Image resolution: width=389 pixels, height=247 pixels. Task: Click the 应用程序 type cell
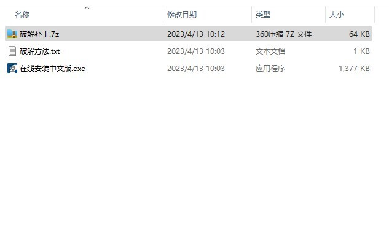270,68
